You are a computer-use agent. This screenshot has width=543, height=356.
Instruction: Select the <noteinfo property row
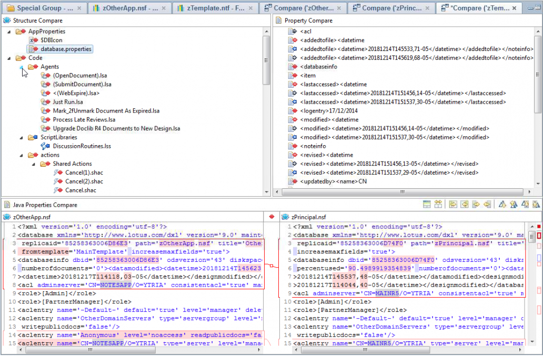(313, 146)
